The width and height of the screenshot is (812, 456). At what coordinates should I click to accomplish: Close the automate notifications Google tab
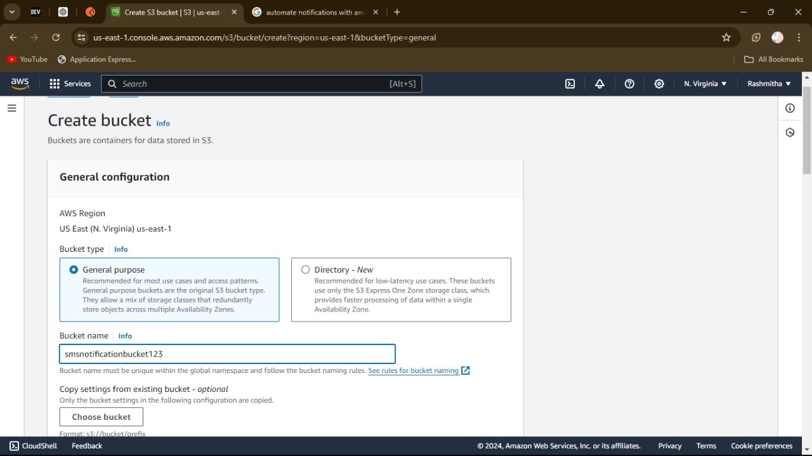[376, 12]
